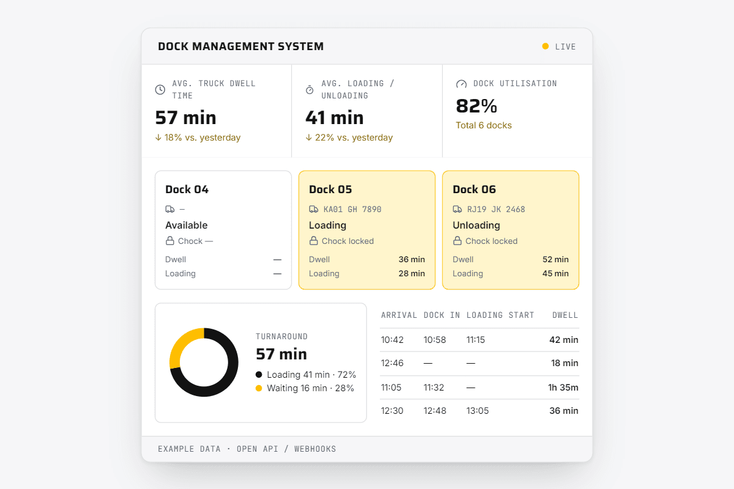This screenshot has height=489, width=734.
Task: Click the Dock Management System heading
Action: pos(241,46)
